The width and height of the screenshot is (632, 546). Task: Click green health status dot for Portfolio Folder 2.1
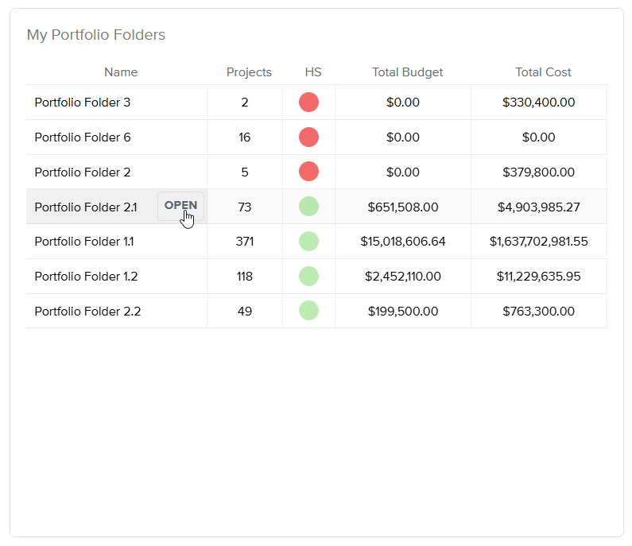click(x=308, y=207)
